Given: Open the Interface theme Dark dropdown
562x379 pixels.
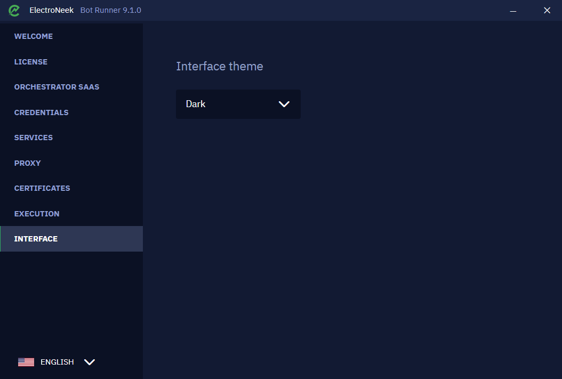Looking at the screenshot, I should (238, 104).
